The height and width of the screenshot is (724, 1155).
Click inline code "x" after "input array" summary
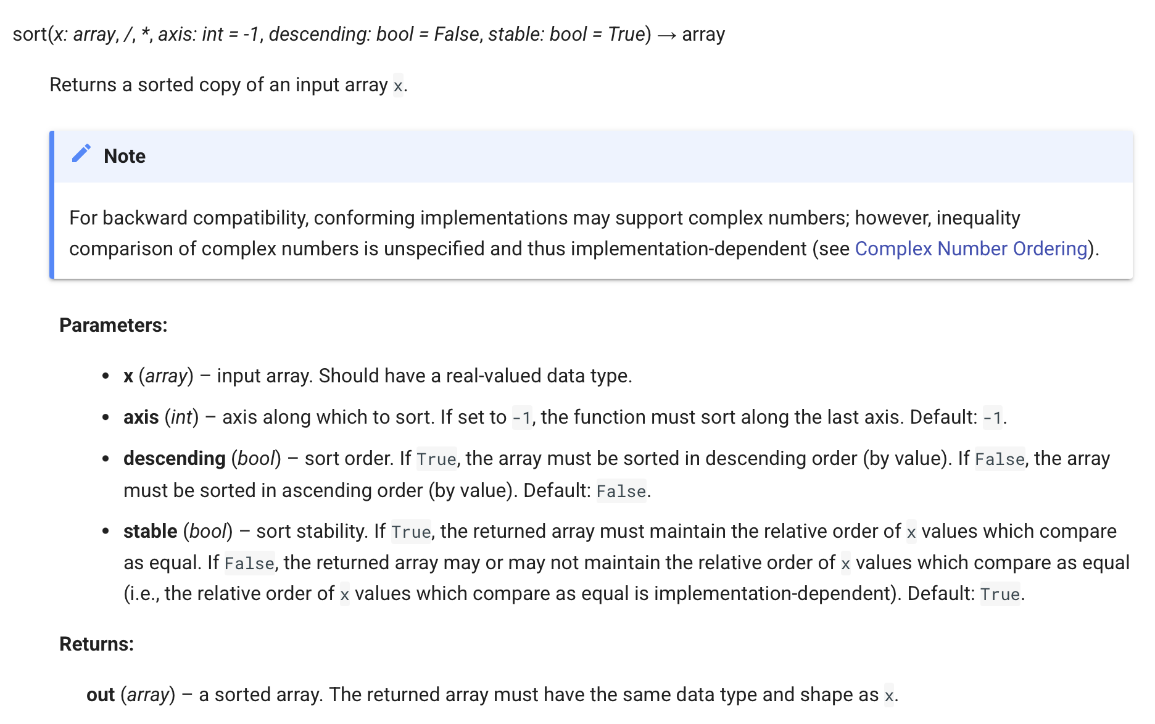pos(398,85)
